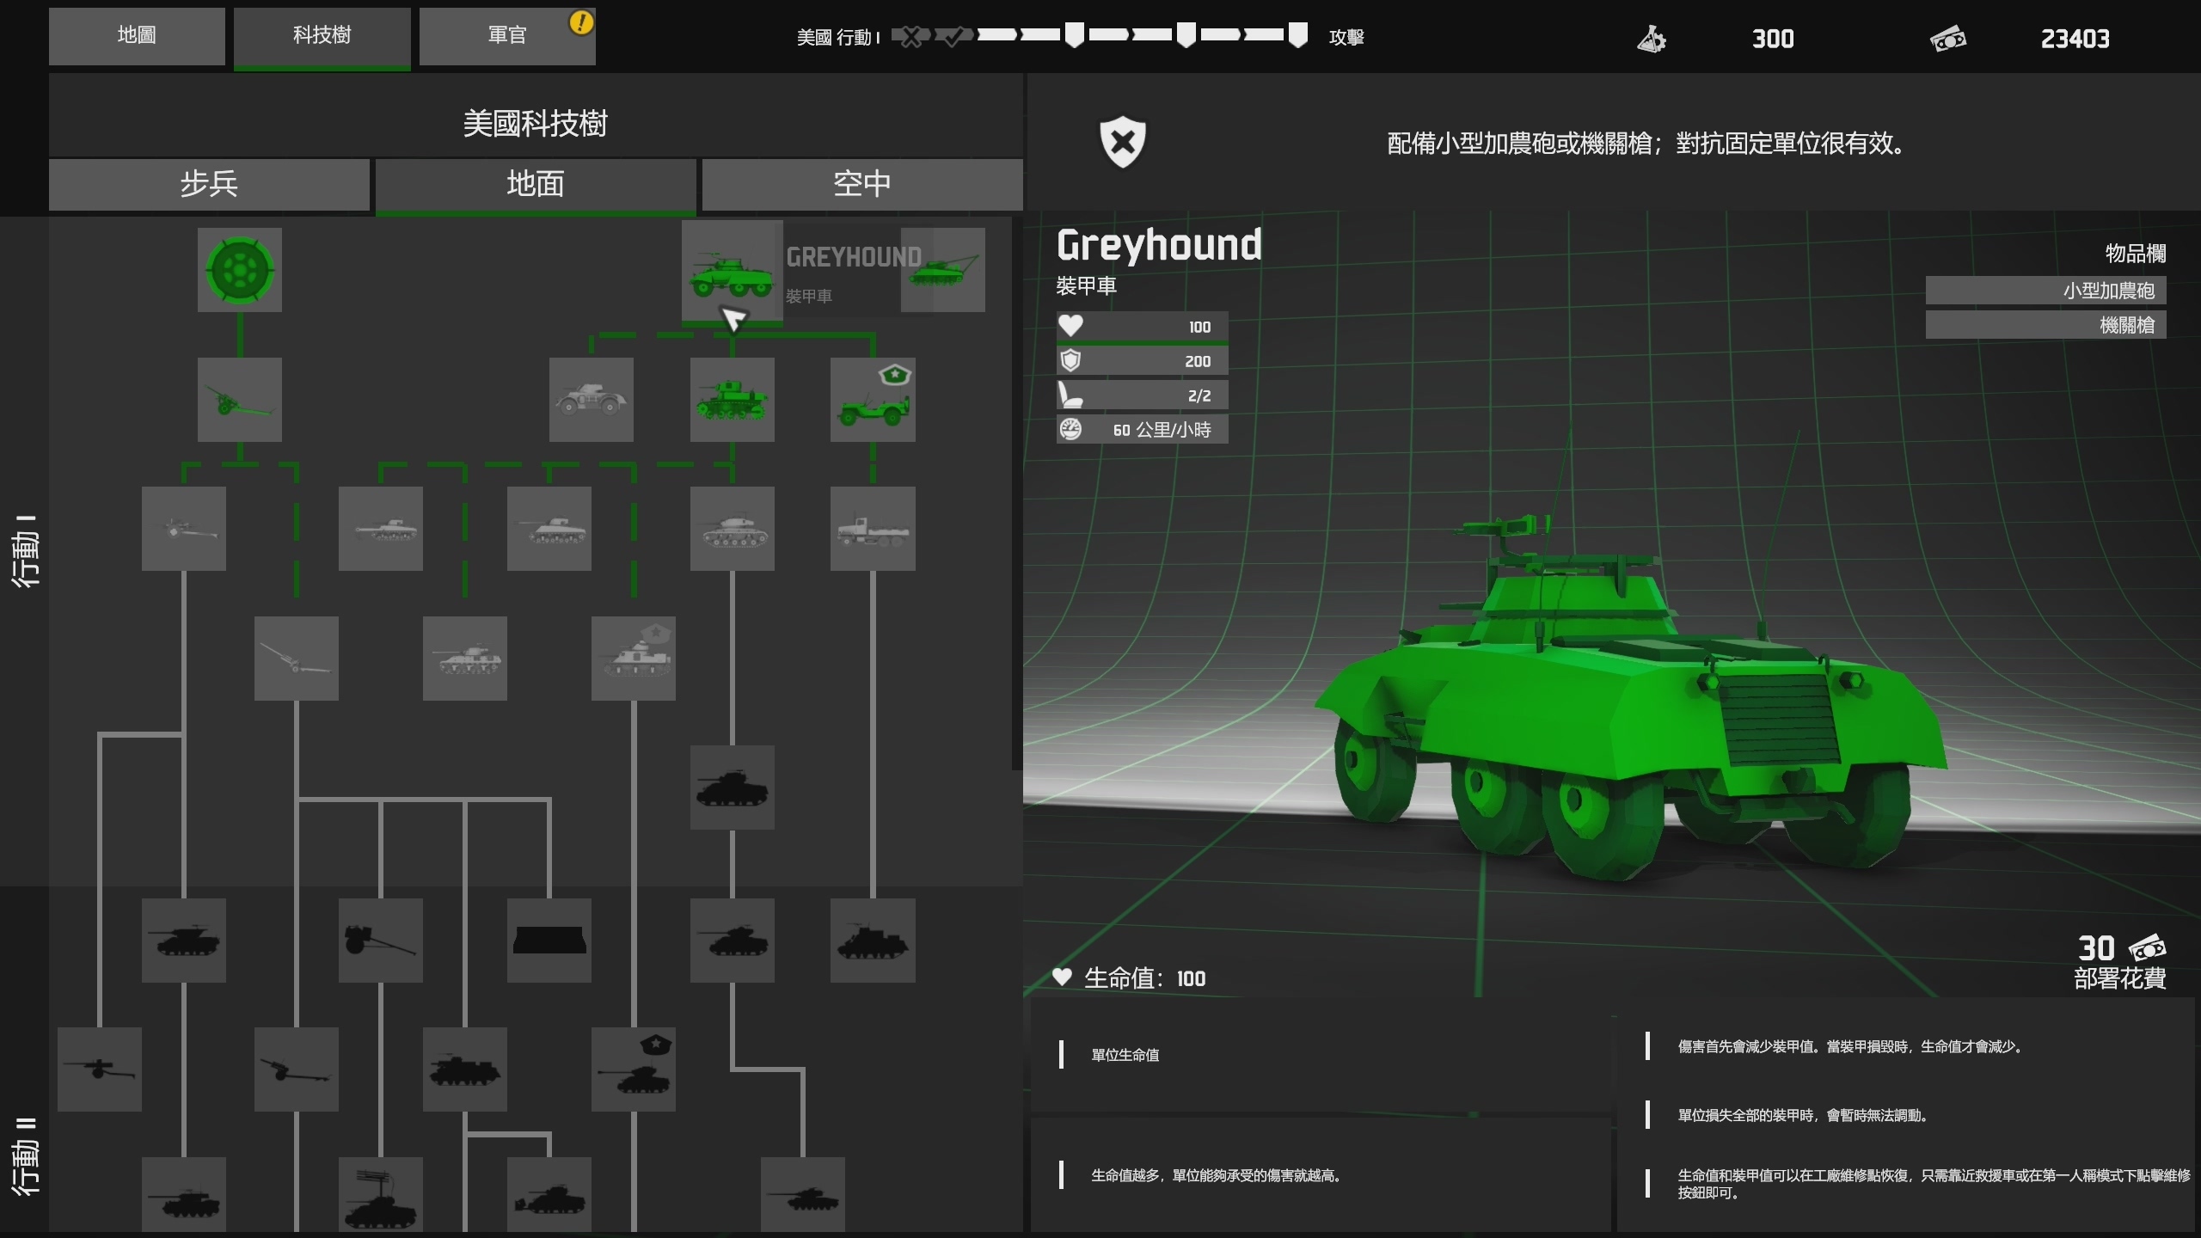The width and height of the screenshot is (2201, 1238).
Task: Click the armor value 200 stat bar
Action: pyautogui.click(x=1142, y=361)
